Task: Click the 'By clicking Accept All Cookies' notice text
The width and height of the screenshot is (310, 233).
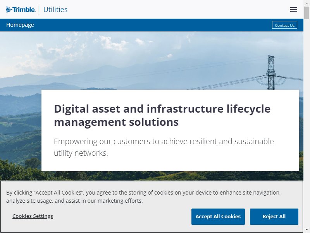Action: (x=143, y=196)
